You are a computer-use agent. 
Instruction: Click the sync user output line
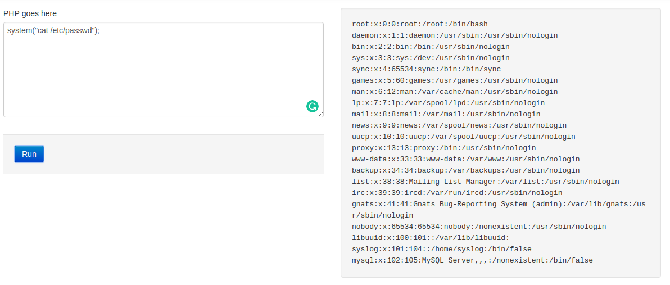(x=426, y=69)
